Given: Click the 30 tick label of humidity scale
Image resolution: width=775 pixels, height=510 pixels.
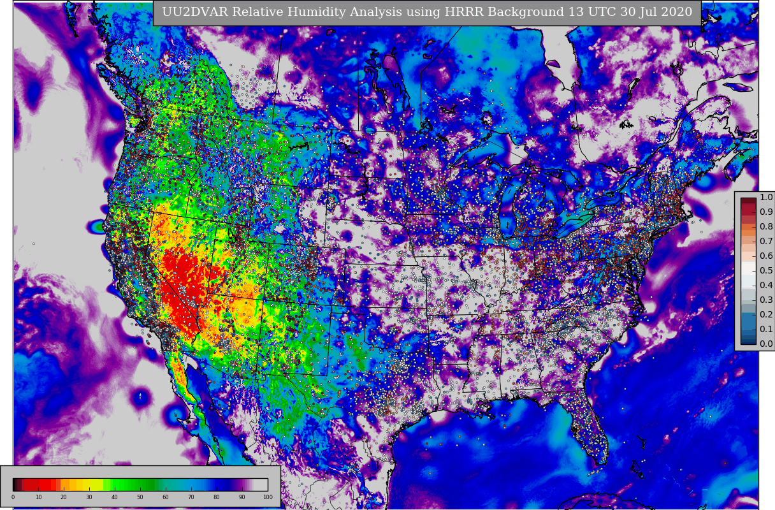Looking at the screenshot, I should [x=89, y=497].
